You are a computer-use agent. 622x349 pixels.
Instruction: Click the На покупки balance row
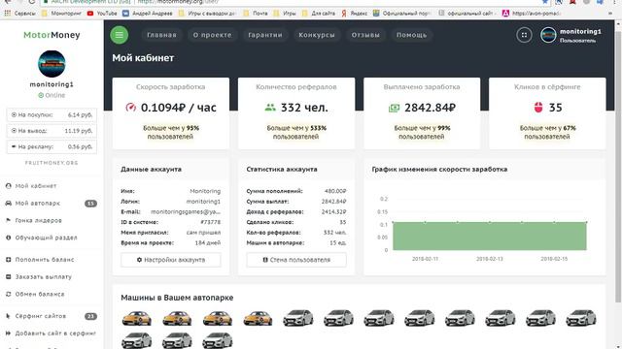click(52, 114)
